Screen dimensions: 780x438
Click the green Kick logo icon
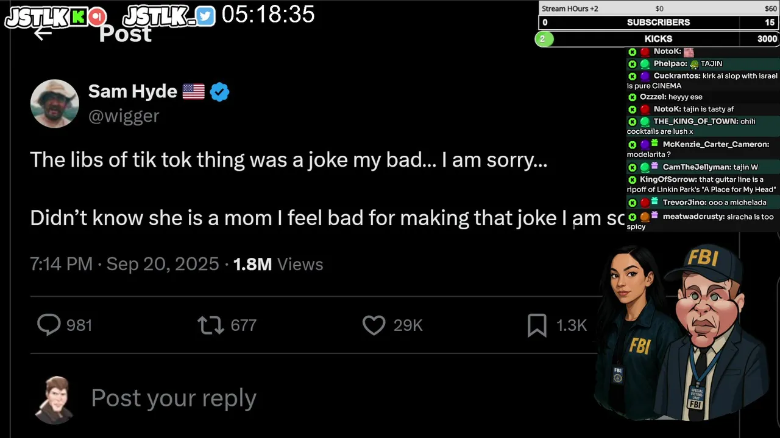click(77, 17)
